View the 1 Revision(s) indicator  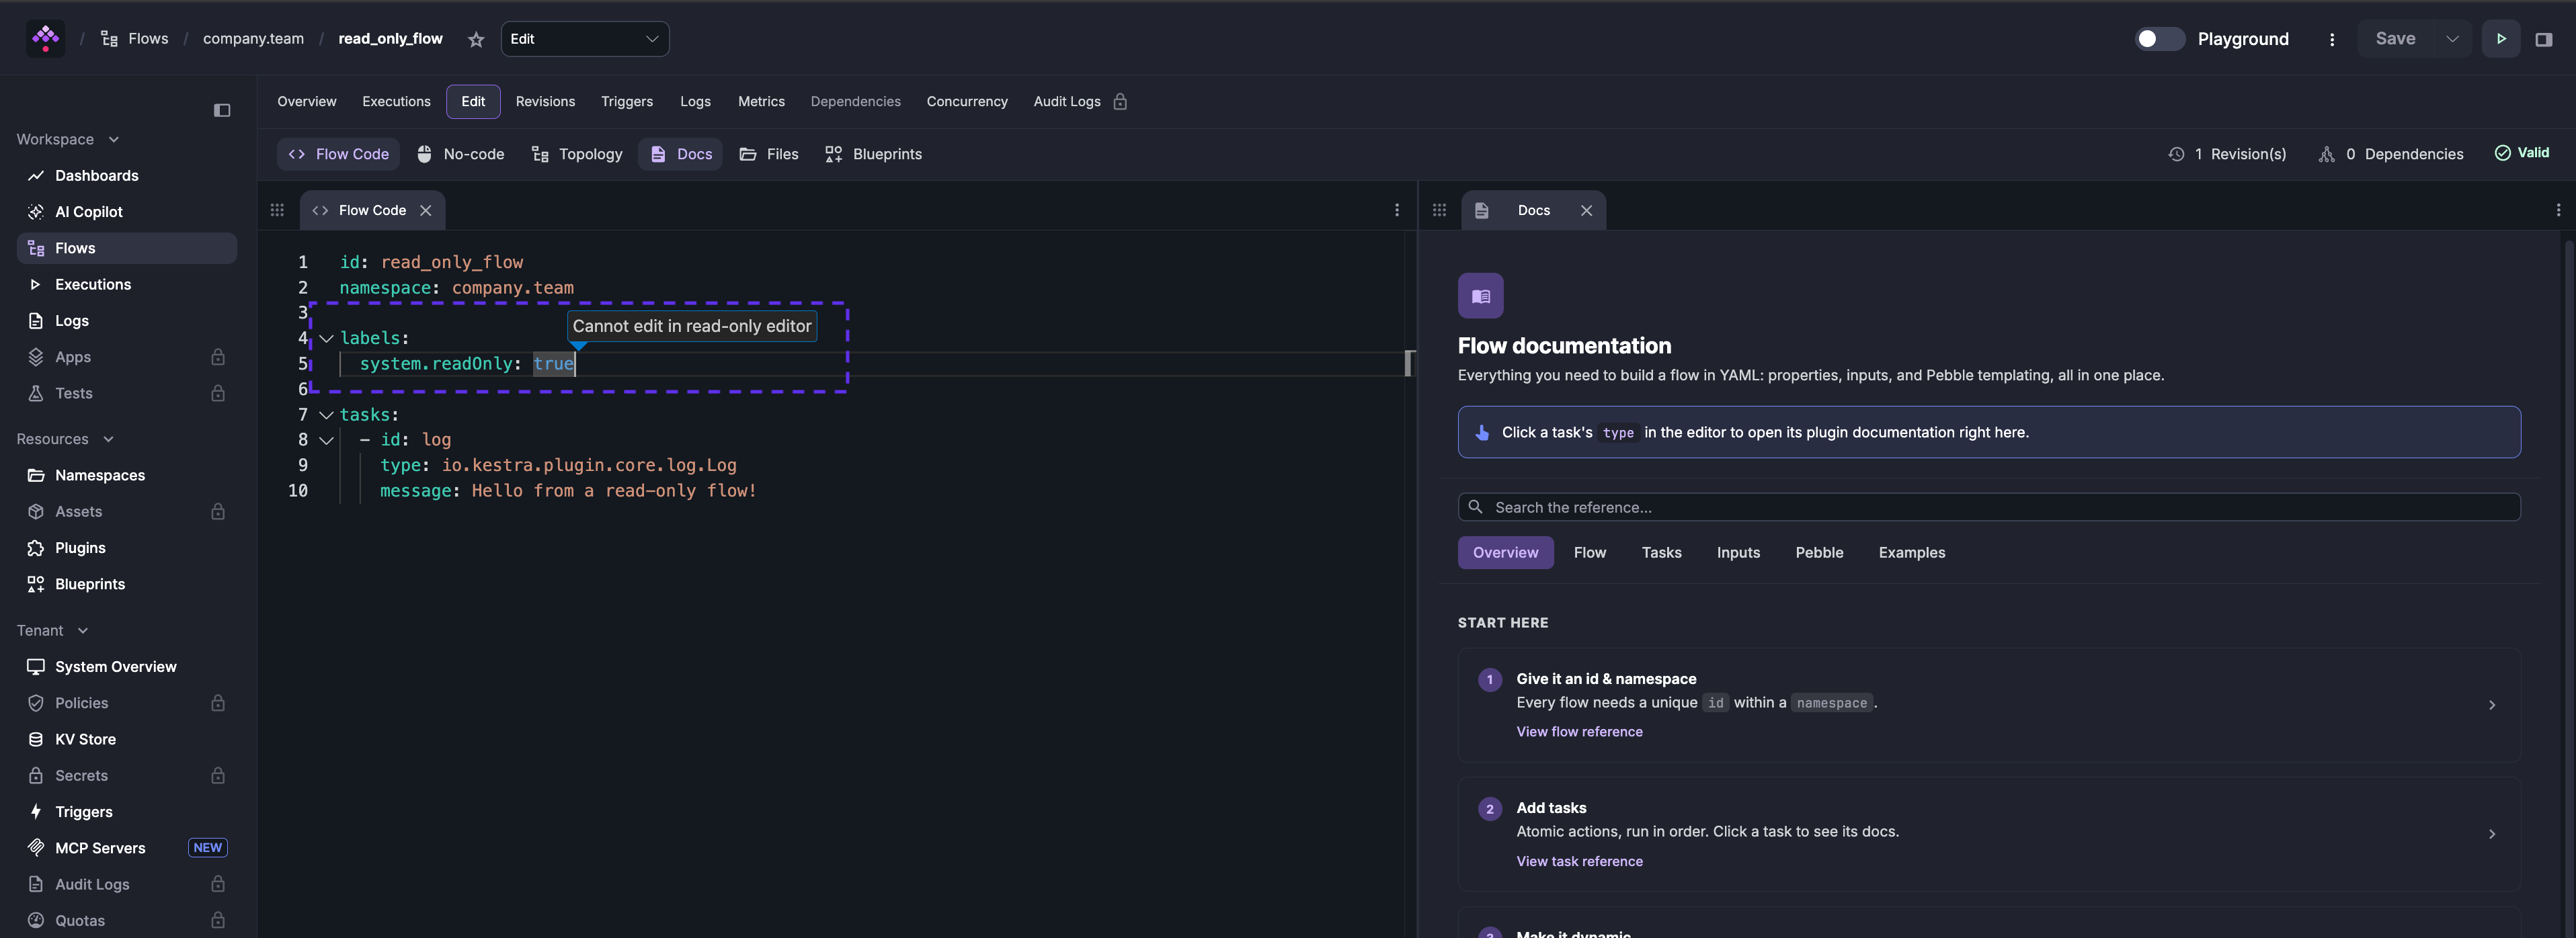pos(2226,154)
